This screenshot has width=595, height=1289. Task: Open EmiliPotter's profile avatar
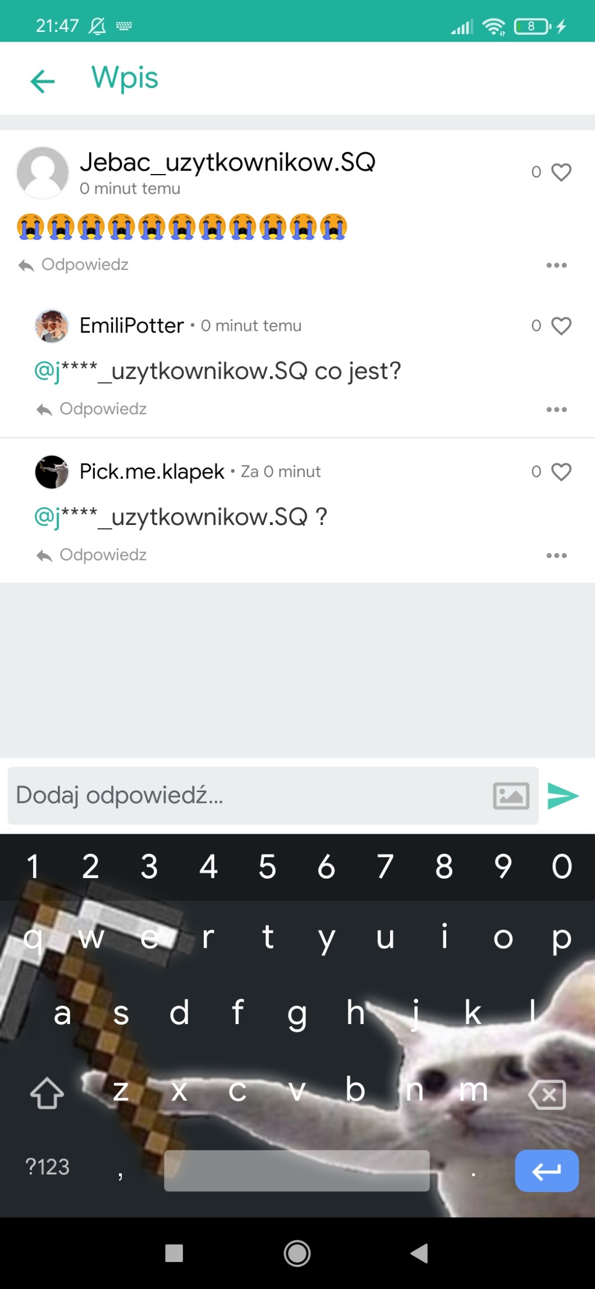pyautogui.click(x=52, y=326)
